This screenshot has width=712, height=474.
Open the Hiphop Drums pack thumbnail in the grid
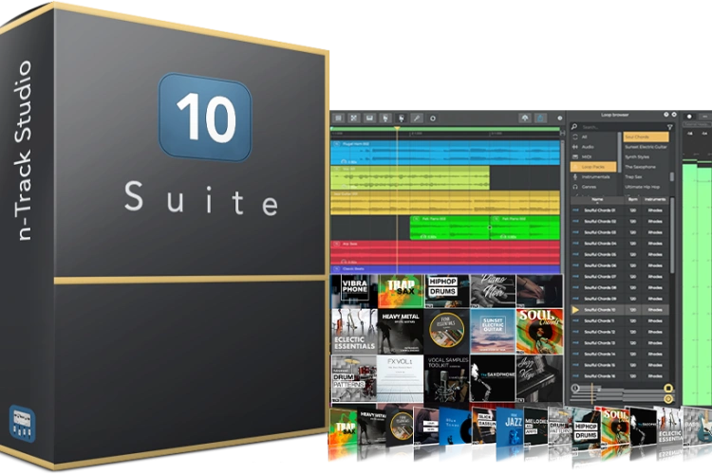click(x=447, y=291)
